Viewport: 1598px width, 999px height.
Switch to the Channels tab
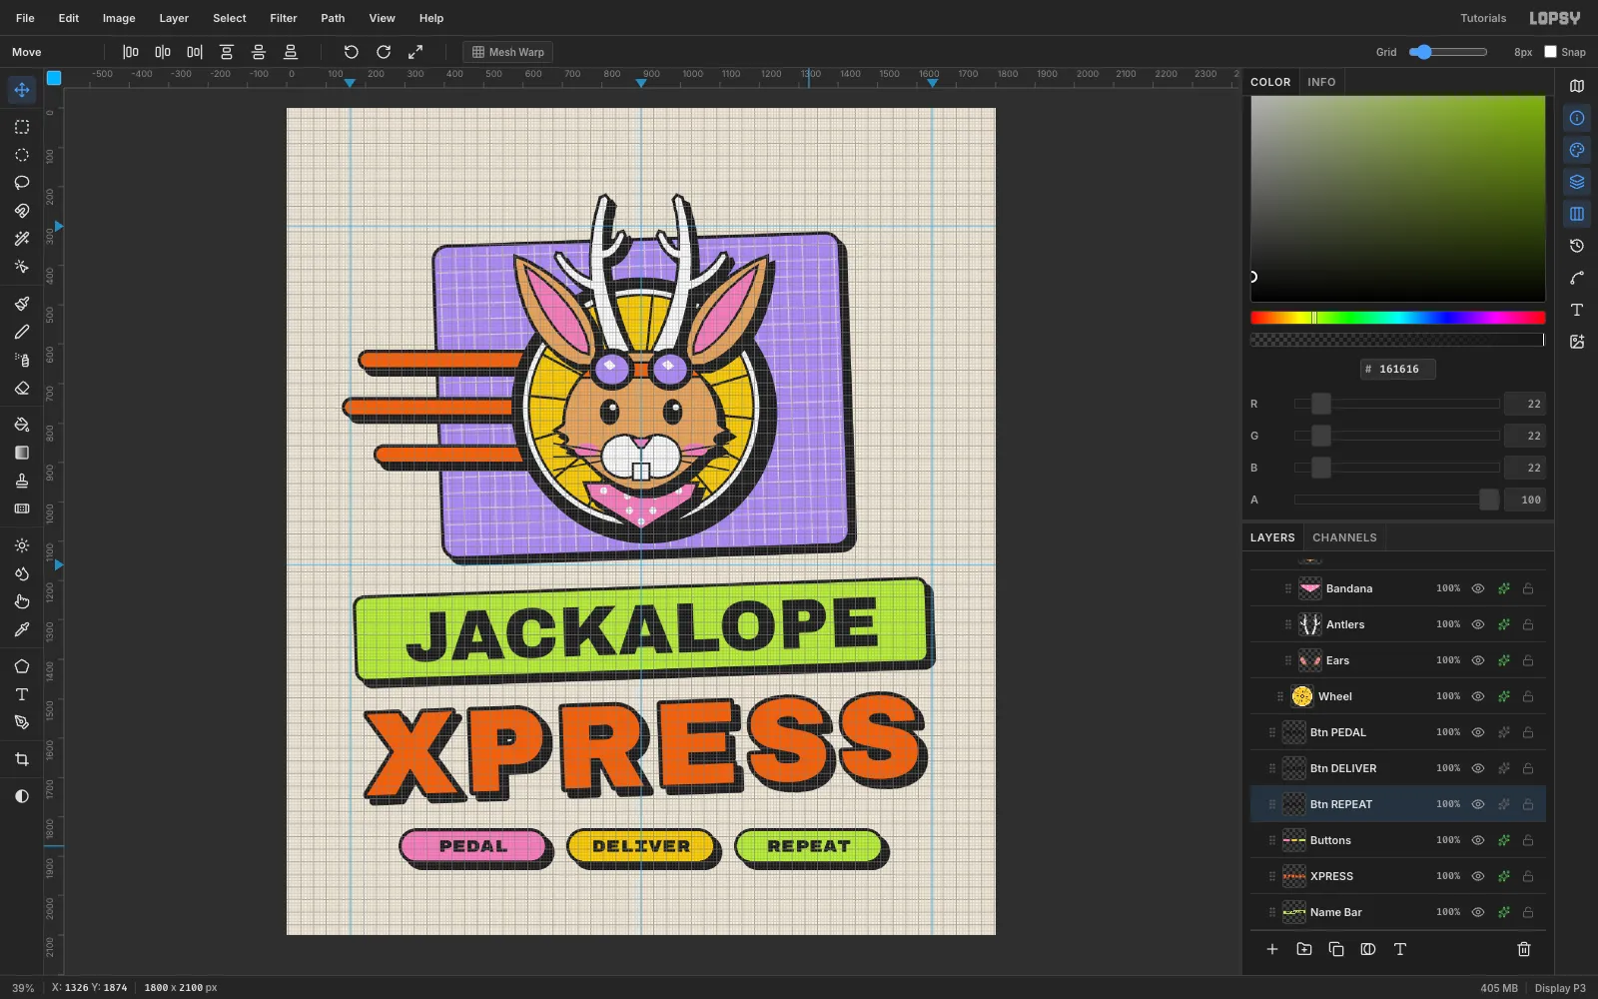(1344, 537)
